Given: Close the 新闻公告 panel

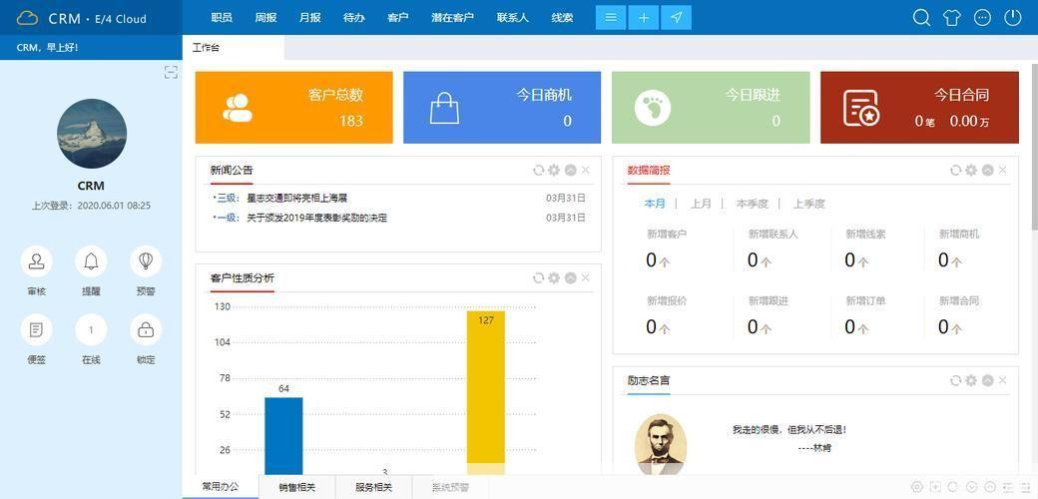Looking at the screenshot, I should click(x=585, y=170).
